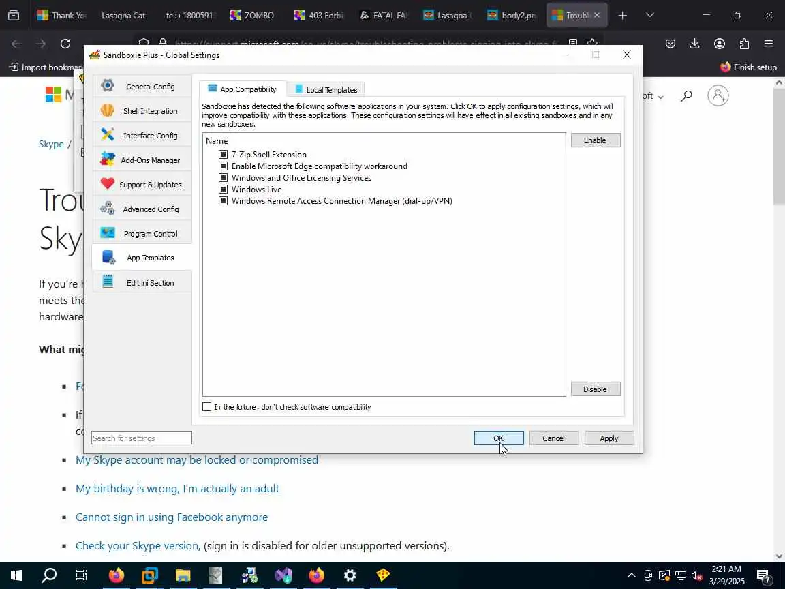
Task: Open search icon on Microsoft page
Action: click(x=686, y=95)
